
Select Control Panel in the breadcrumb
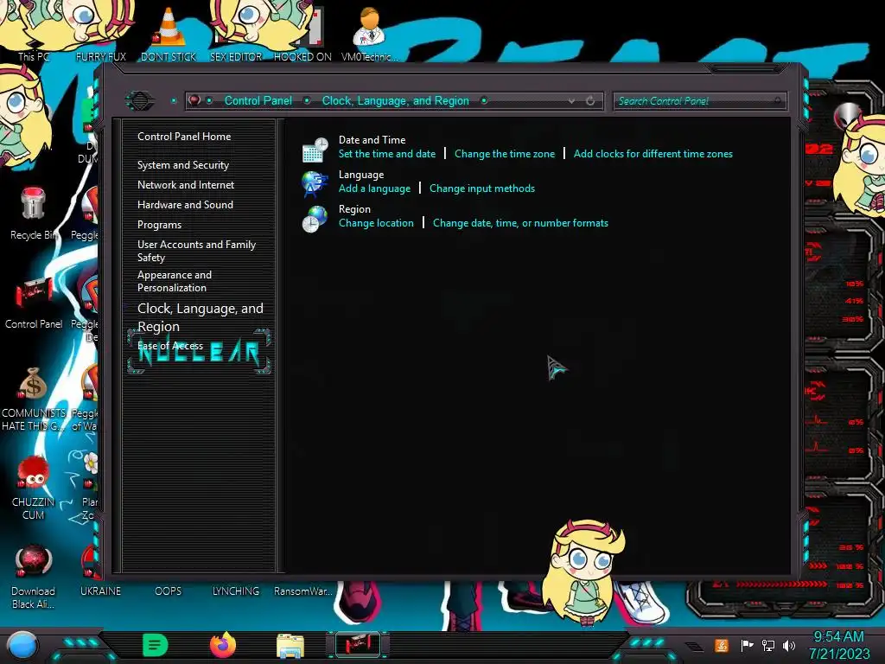click(x=258, y=100)
